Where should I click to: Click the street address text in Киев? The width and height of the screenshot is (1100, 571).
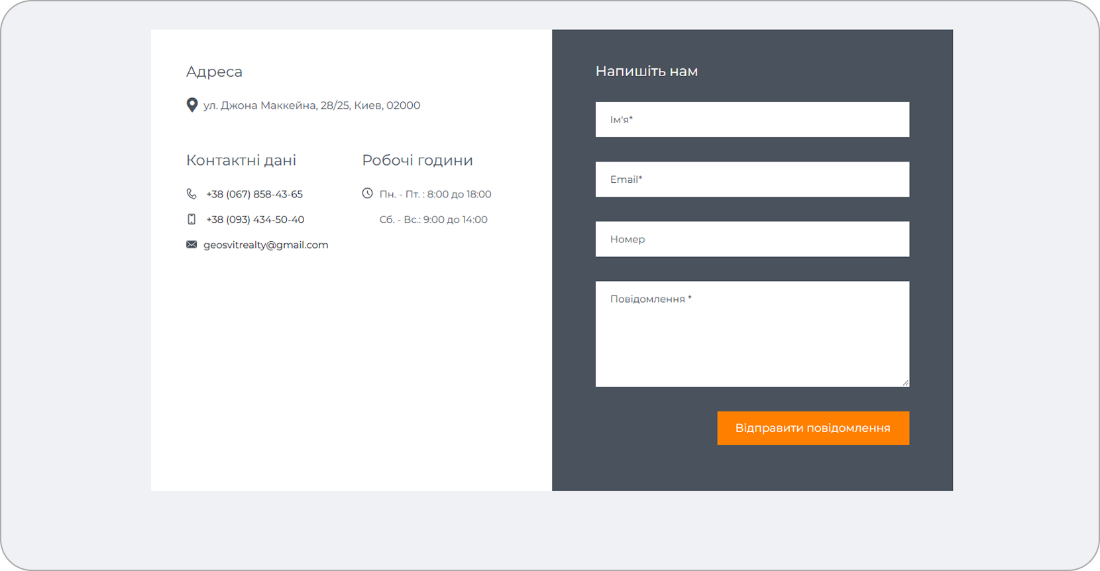coord(311,105)
